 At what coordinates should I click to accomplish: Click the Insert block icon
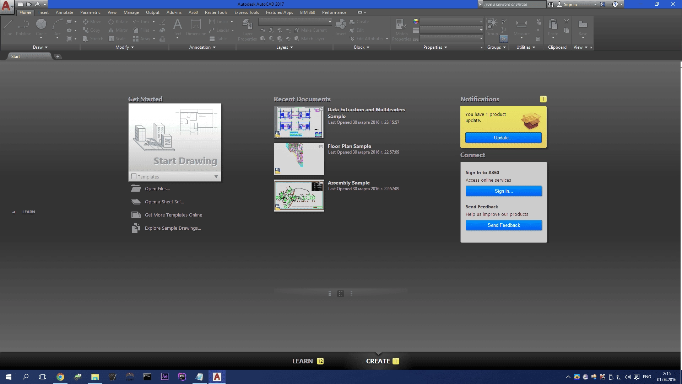coord(340,28)
